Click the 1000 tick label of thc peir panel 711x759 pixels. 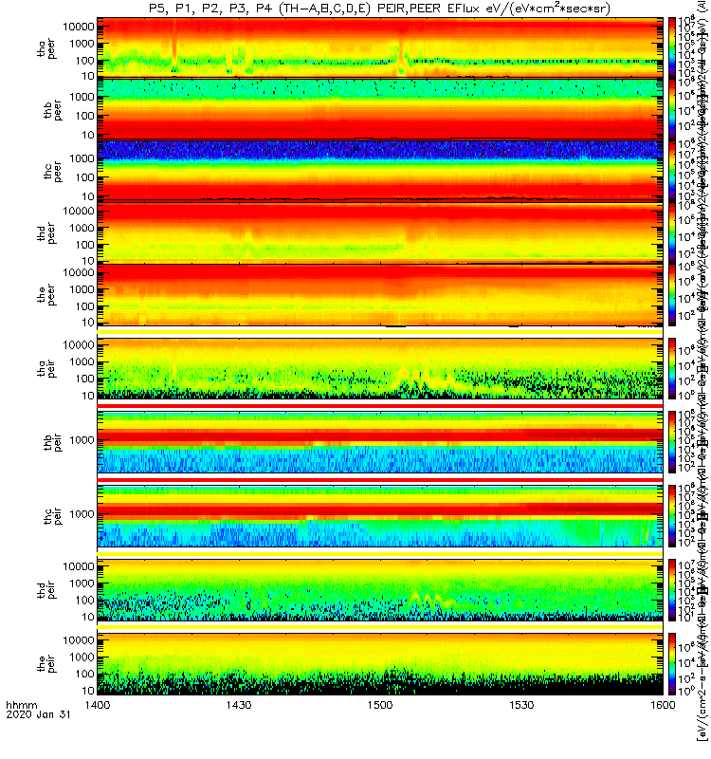tap(82, 514)
